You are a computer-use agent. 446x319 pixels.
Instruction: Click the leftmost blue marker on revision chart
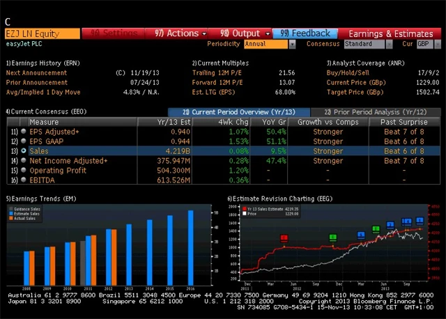pyautogui.click(x=361, y=235)
